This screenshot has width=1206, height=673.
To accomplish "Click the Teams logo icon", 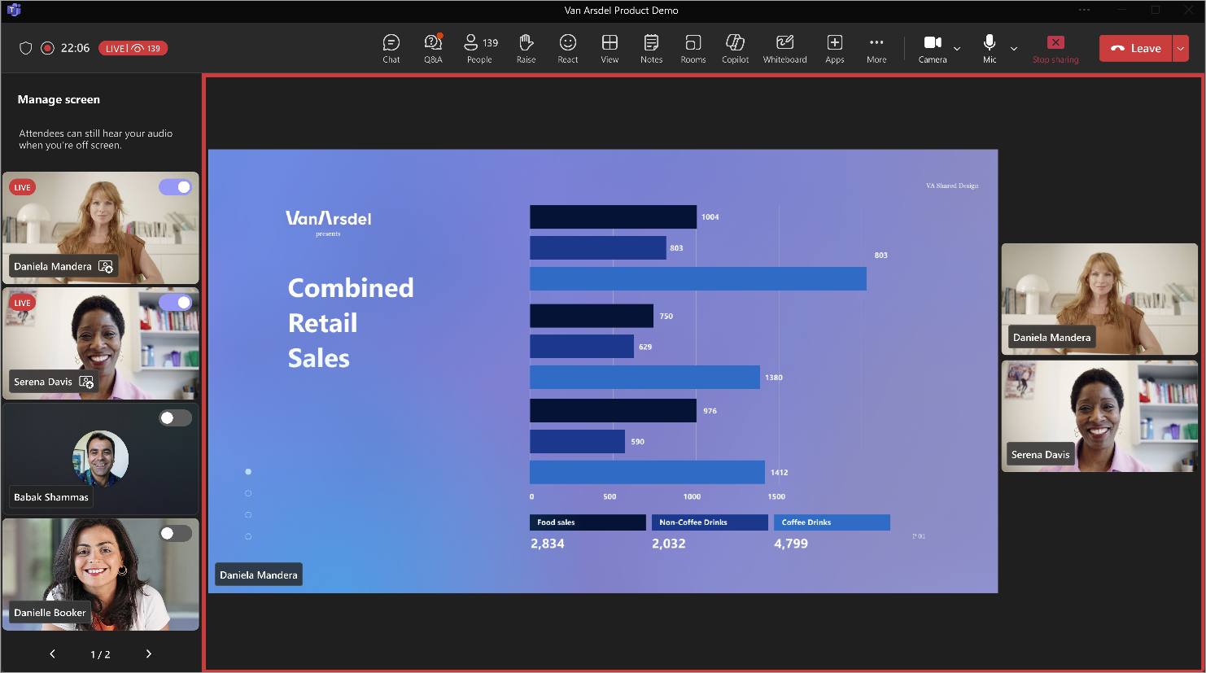I will pyautogui.click(x=14, y=10).
